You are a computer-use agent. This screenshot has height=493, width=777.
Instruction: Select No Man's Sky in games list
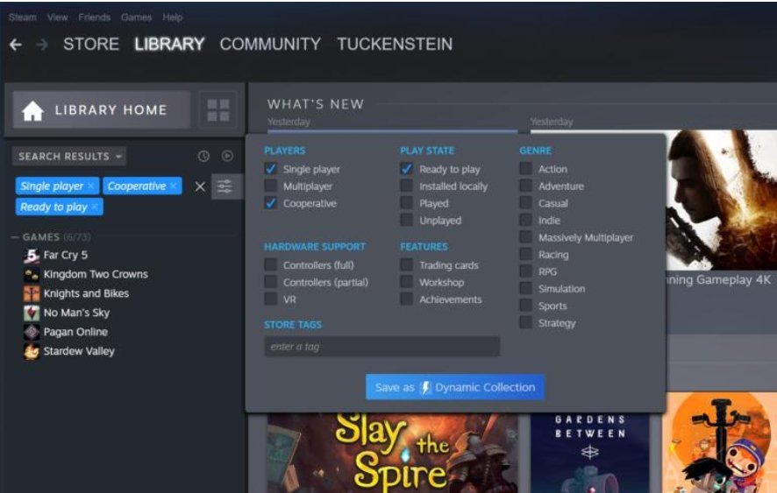76,313
